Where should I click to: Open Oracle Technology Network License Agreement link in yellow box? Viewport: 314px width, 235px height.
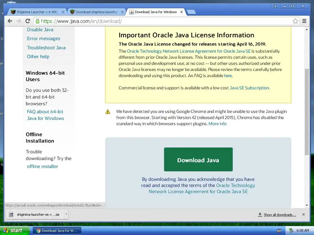pyautogui.click(x=189, y=51)
